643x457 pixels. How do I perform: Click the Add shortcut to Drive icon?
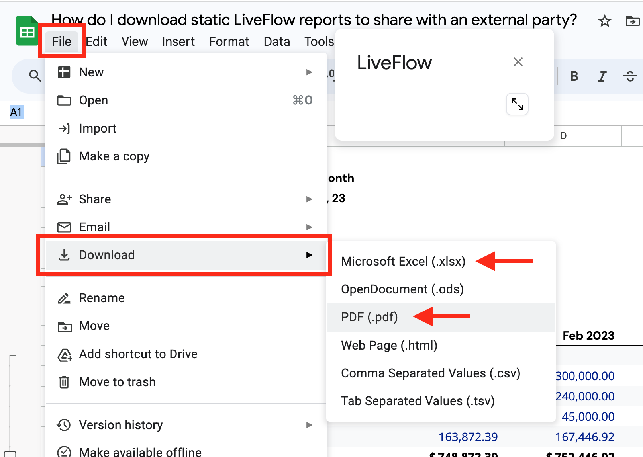click(x=65, y=354)
